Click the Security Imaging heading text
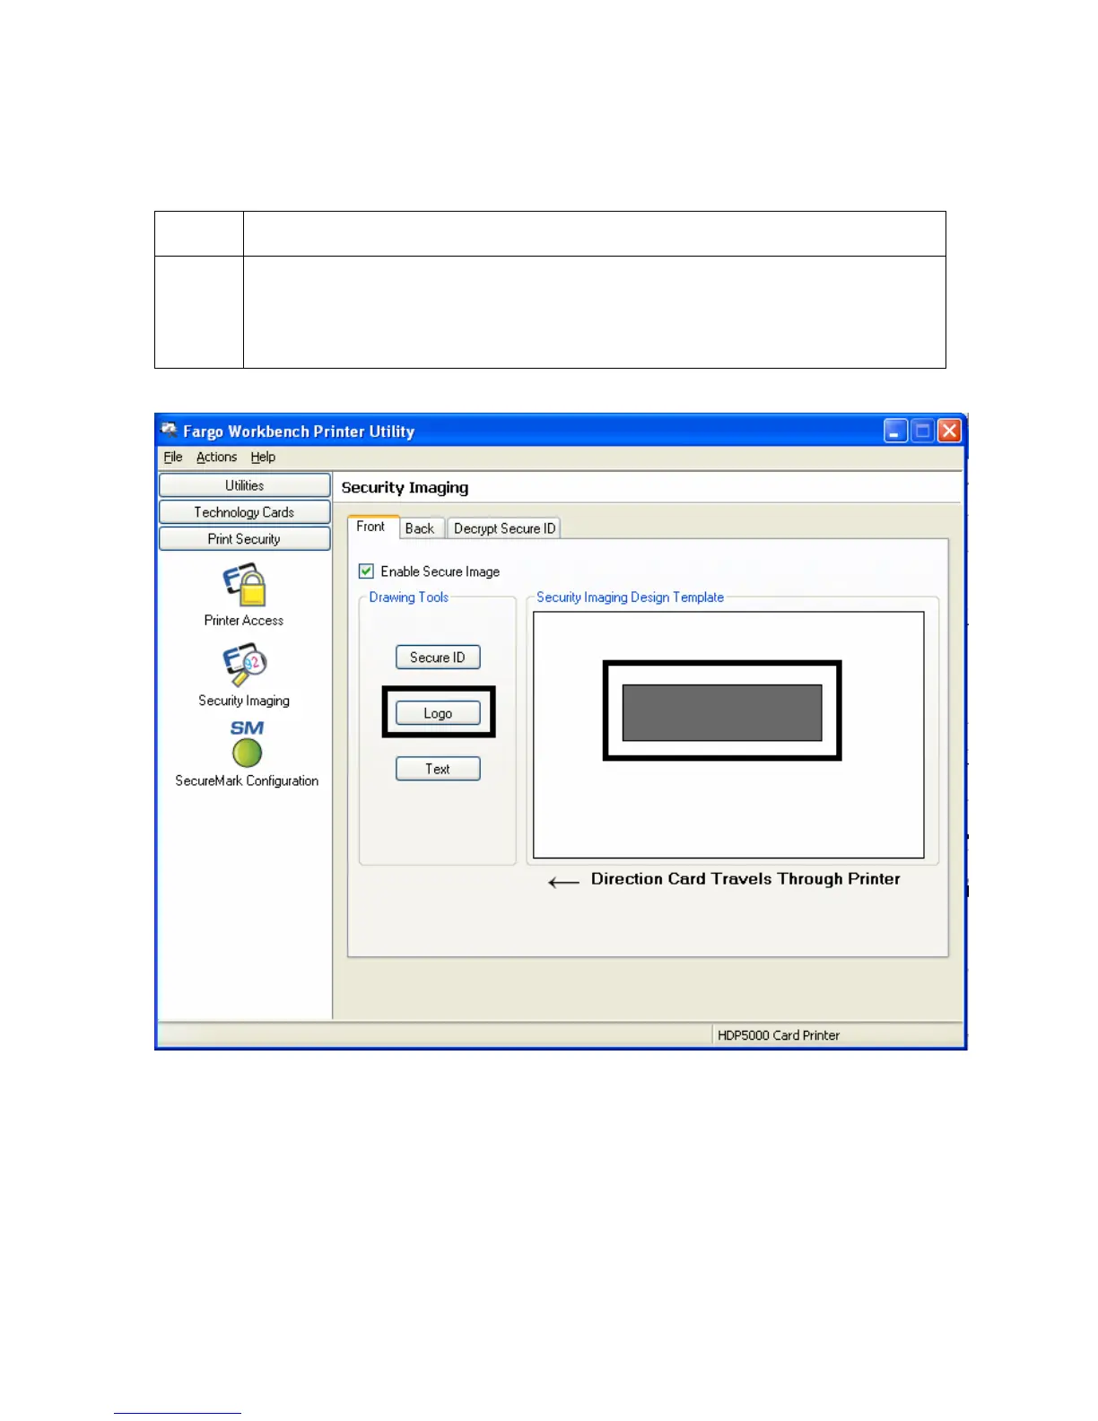1098x1421 pixels. click(x=405, y=487)
